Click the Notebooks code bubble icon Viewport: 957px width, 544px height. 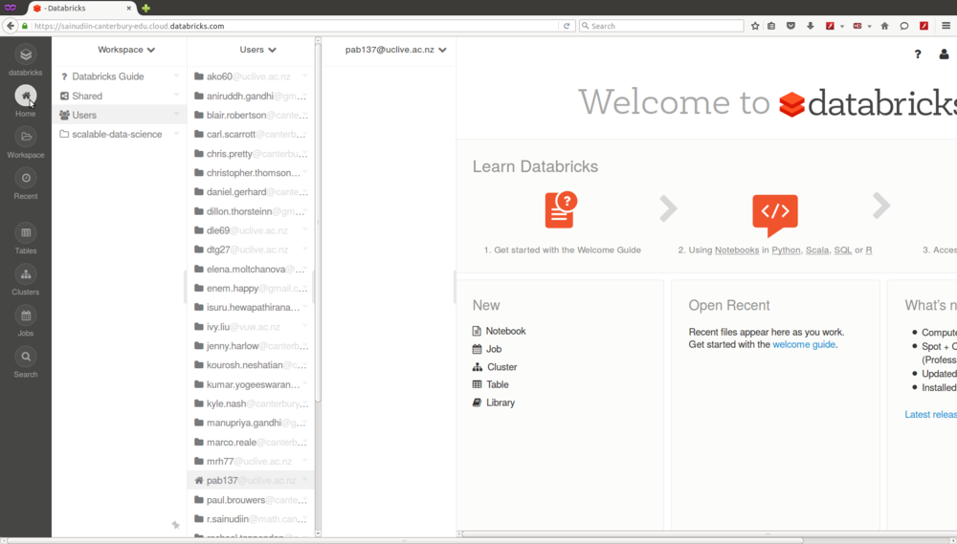[x=775, y=215]
